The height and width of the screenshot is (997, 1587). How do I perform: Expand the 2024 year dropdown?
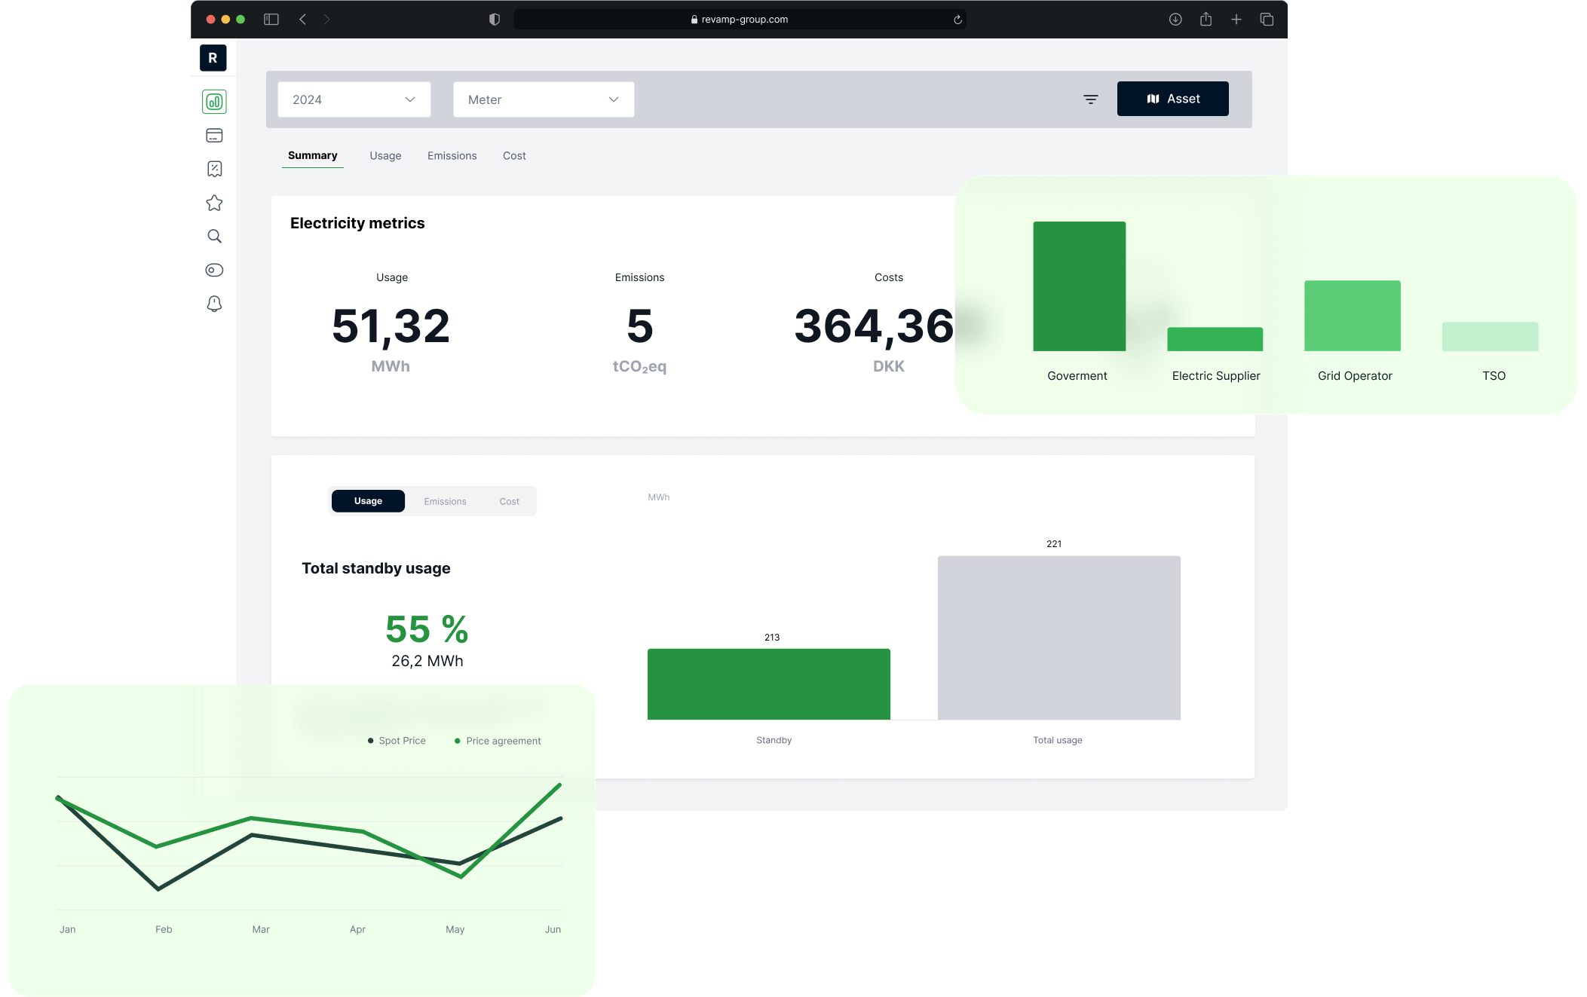(354, 99)
